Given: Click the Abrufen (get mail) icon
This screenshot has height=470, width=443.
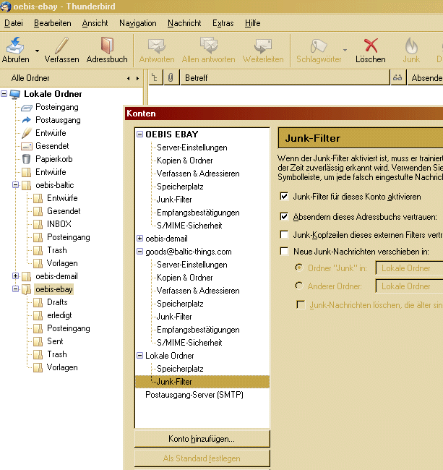Looking at the screenshot, I should [x=15, y=46].
